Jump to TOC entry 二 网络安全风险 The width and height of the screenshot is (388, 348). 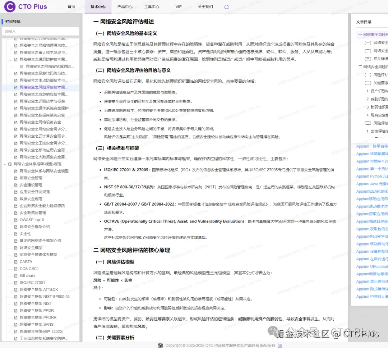pyautogui.click(x=373, y=67)
